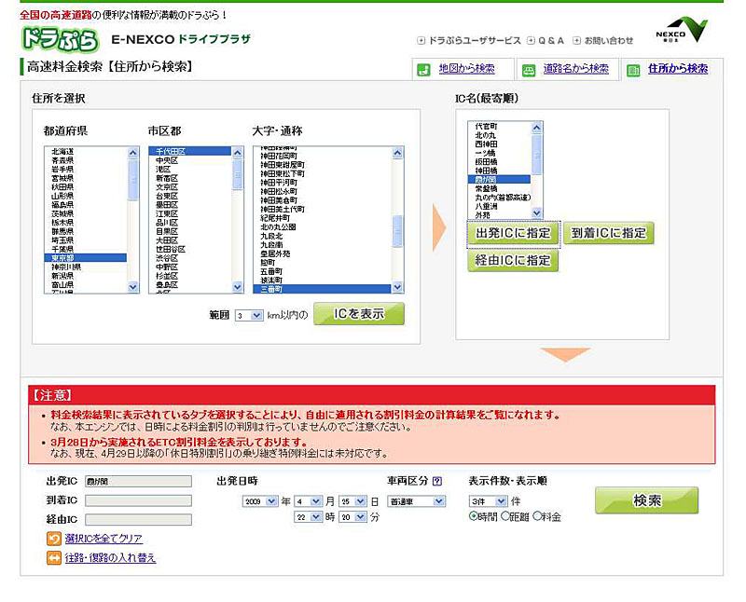746x602 pixels.
Task: Select the 時間 sort radio button
Action: point(474,516)
